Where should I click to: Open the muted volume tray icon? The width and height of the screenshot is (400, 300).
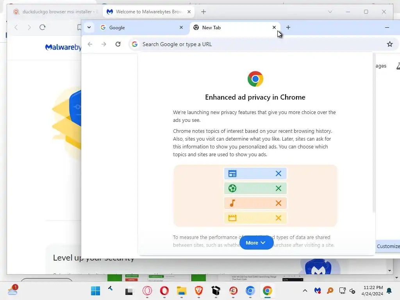point(352,291)
